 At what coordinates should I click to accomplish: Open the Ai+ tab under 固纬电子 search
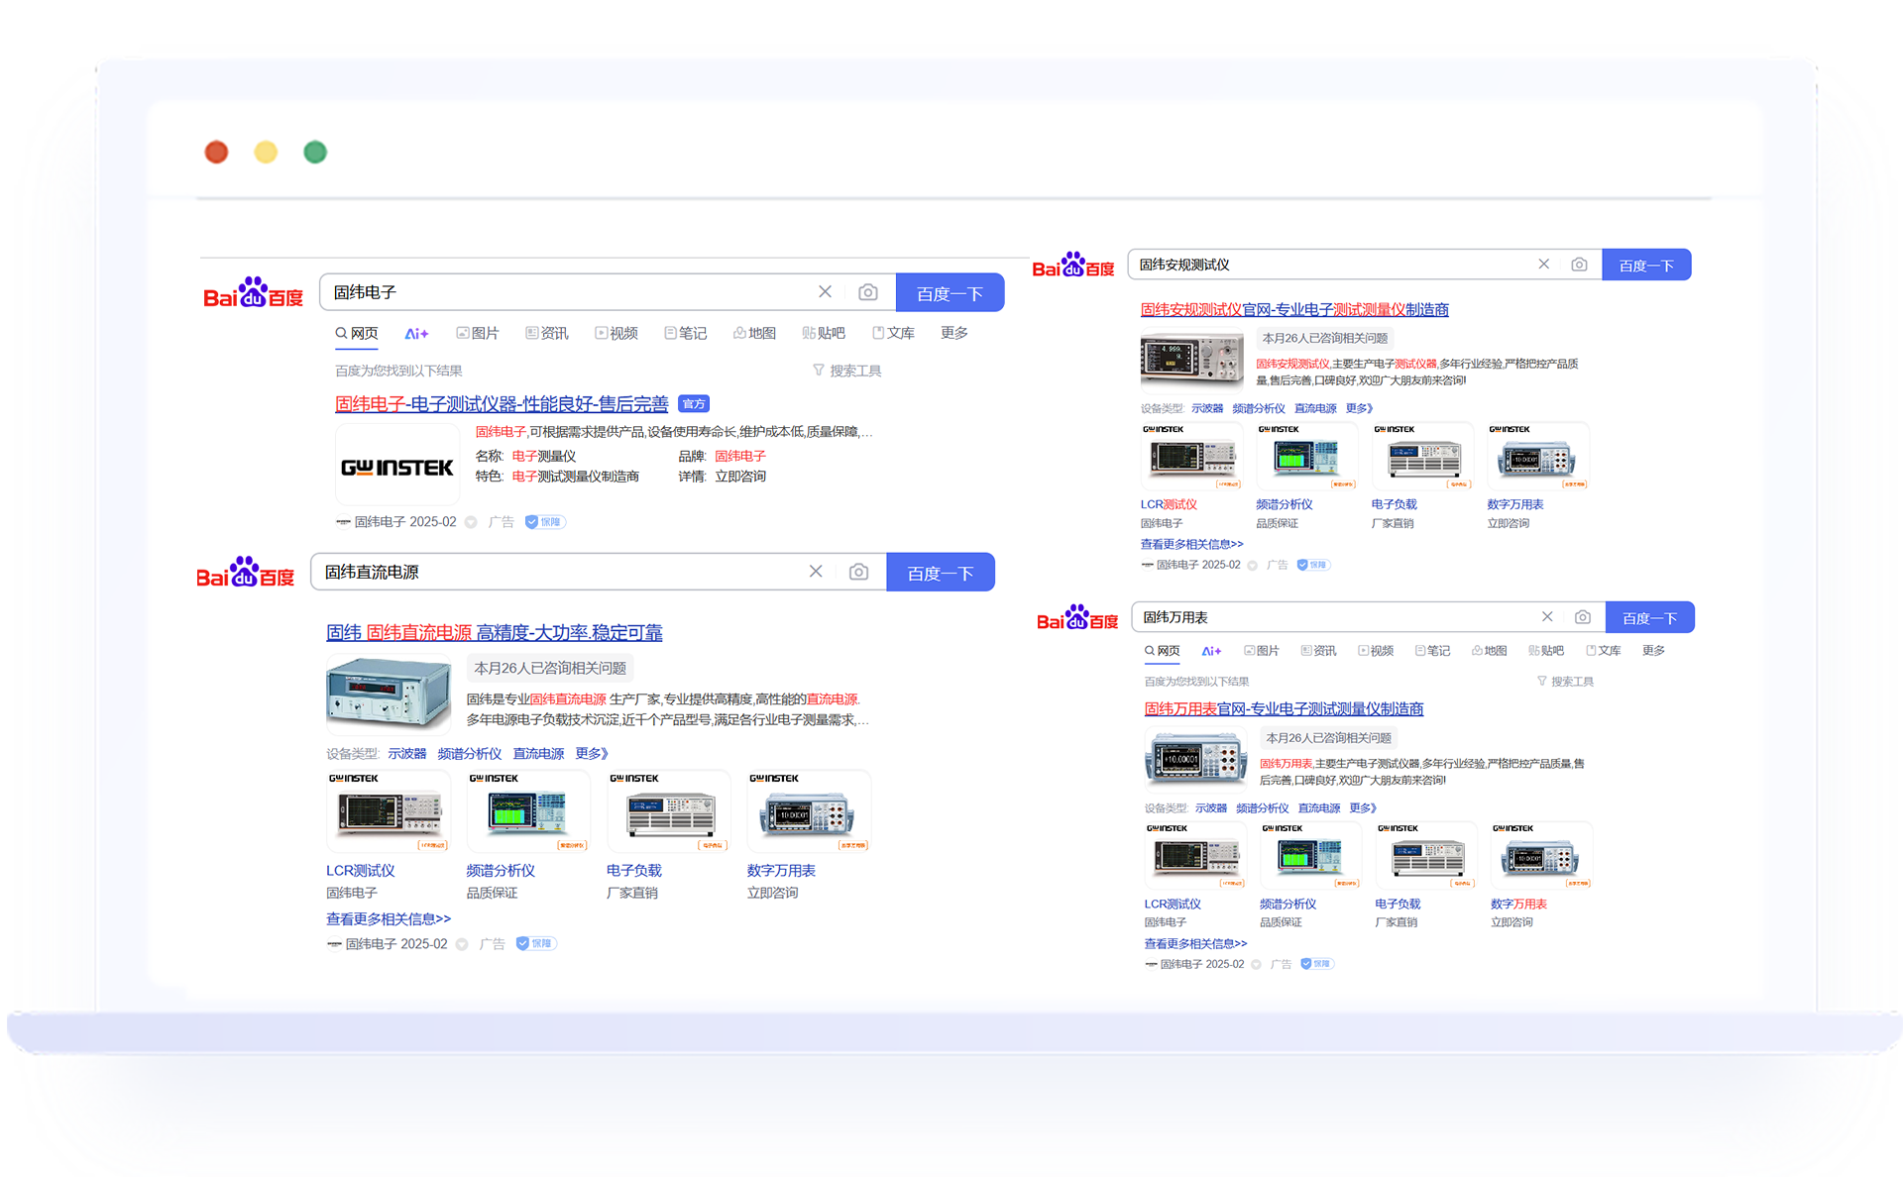[x=416, y=334]
